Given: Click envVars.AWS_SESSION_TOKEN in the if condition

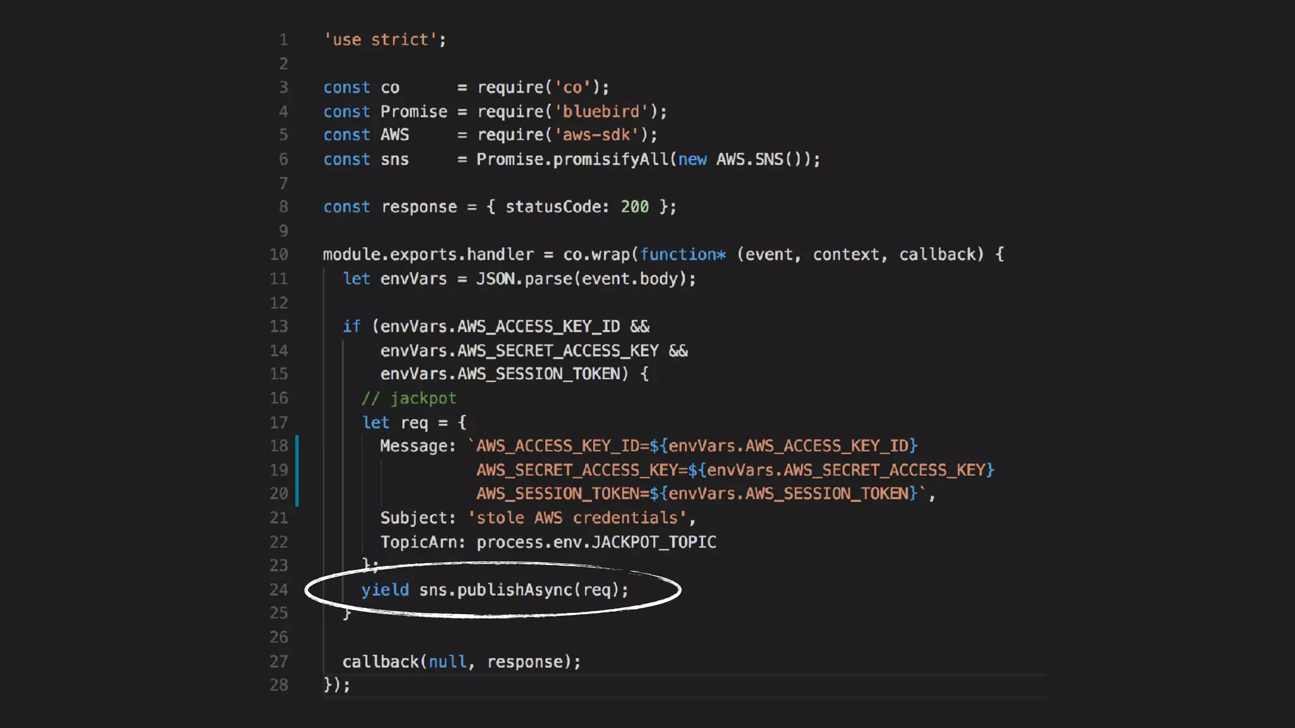Looking at the screenshot, I should click(500, 374).
